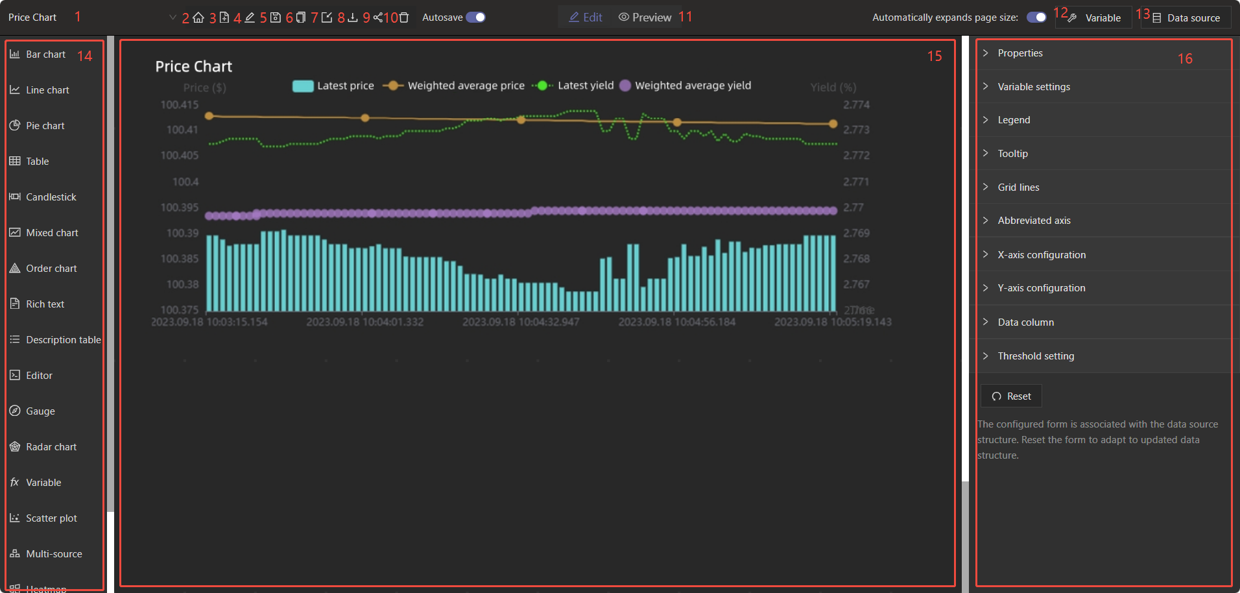This screenshot has width=1240, height=593.
Task: Switch to Preview mode tab
Action: [645, 18]
